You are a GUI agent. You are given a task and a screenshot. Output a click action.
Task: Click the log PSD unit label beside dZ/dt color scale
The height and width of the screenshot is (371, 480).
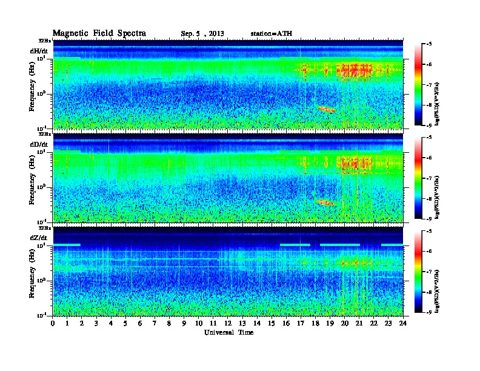click(437, 291)
